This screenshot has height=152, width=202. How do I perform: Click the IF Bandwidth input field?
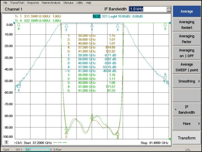coord(148,9)
